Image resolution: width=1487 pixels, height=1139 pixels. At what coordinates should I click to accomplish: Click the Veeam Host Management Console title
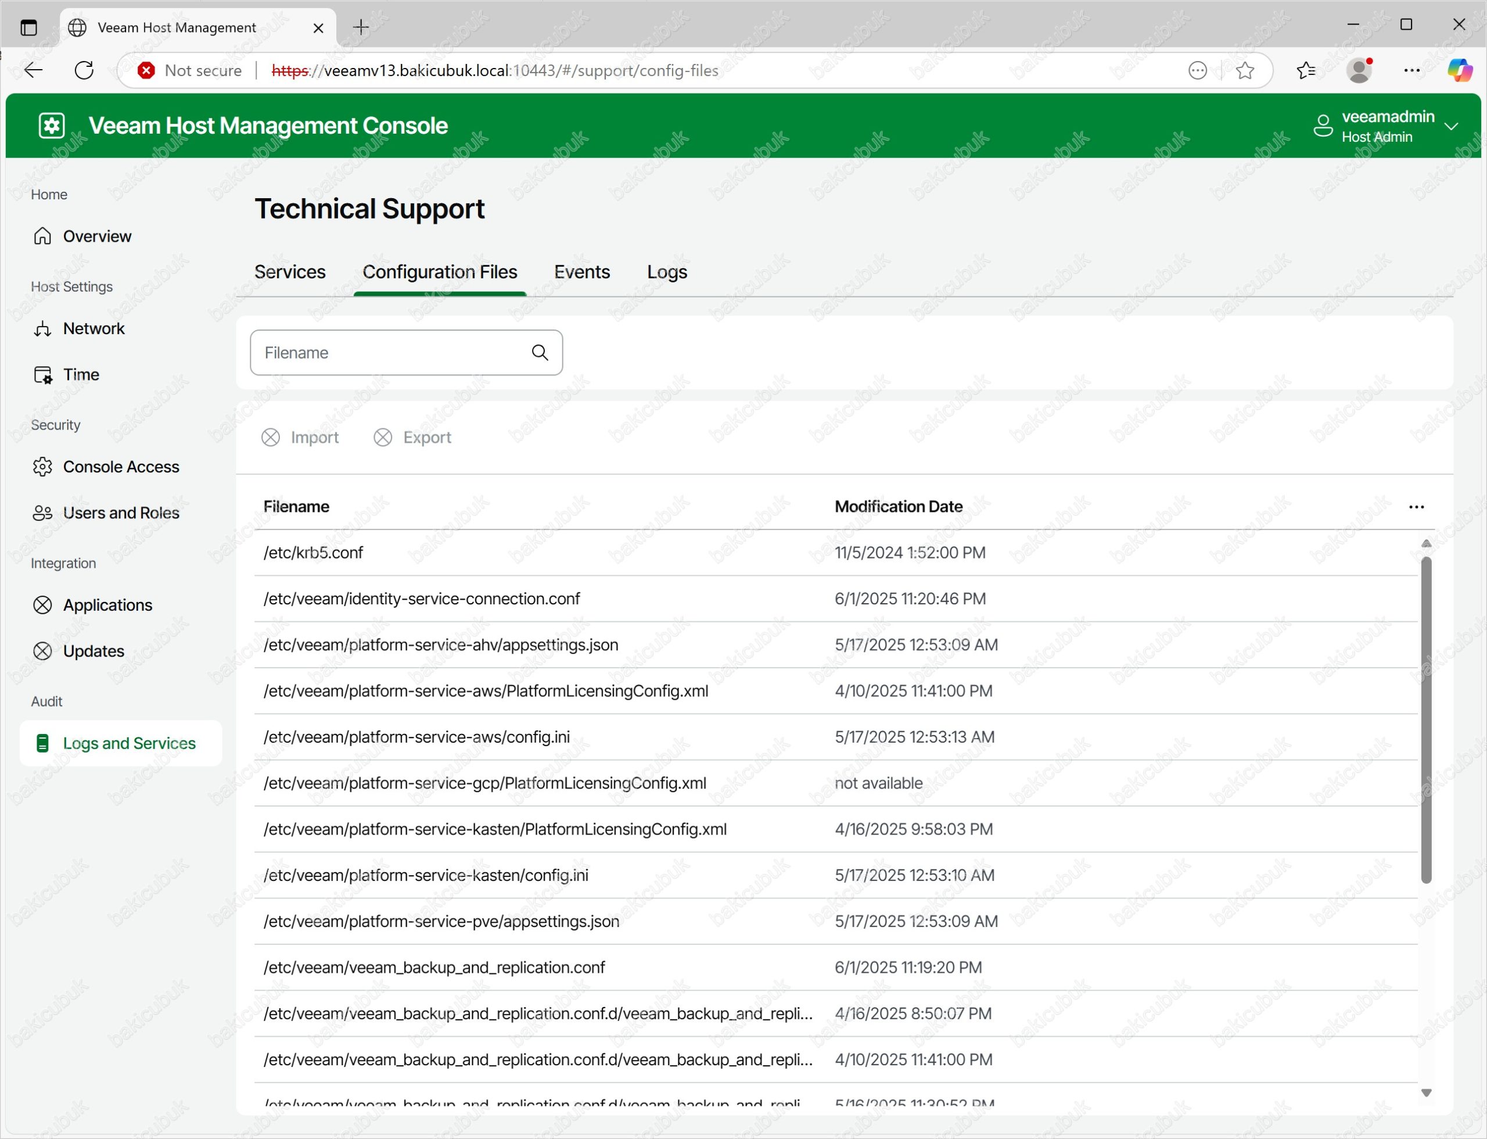pos(268,126)
